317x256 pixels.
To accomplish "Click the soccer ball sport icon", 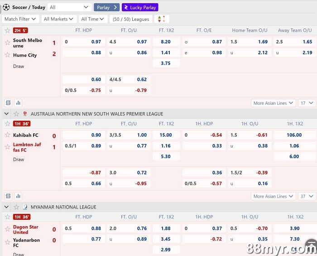I will pyautogui.click(x=6, y=7).
